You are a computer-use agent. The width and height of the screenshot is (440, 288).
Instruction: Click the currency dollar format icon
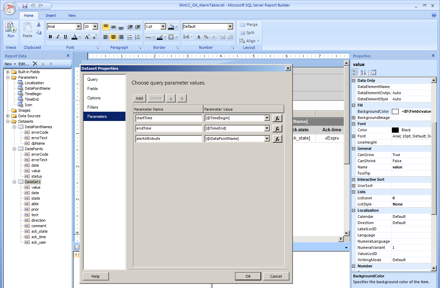(199, 37)
